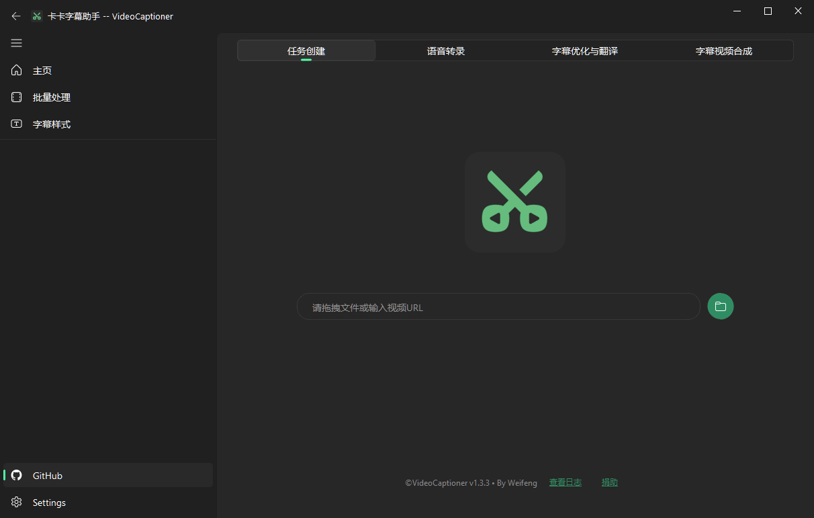The image size is (814, 518).
Task: Click the batch icon beside 批量处理
Action: point(17,97)
